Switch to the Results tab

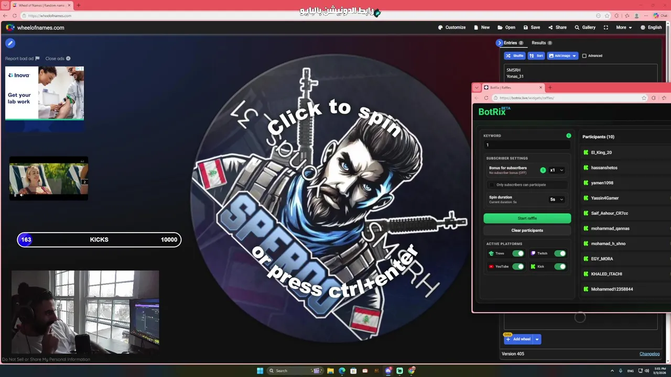click(x=542, y=43)
